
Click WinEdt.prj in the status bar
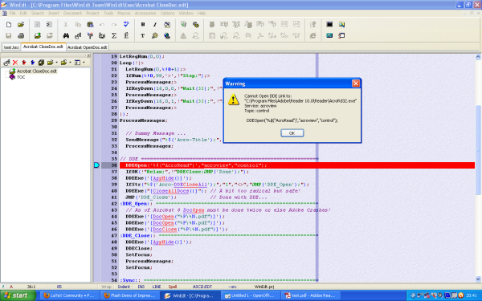264,287
